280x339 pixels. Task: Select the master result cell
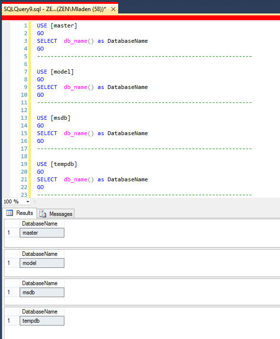[42, 233]
